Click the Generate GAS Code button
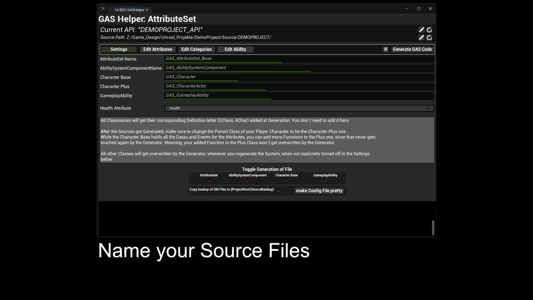 click(x=412, y=49)
